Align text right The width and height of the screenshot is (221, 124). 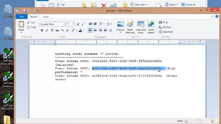pos(100,30)
